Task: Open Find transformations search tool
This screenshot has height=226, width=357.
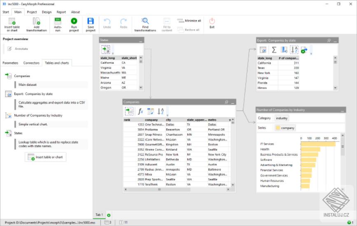Action: click(x=145, y=21)
